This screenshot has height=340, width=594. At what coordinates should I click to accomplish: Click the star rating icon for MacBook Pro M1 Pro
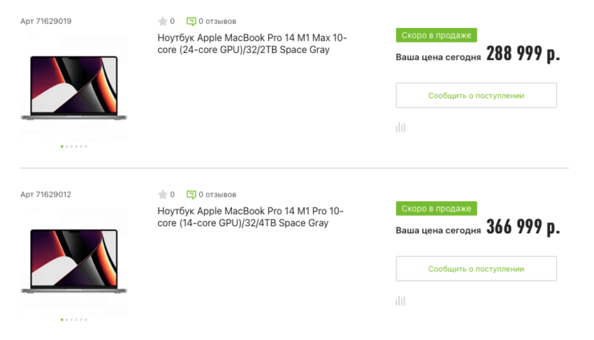click(162, 194)
